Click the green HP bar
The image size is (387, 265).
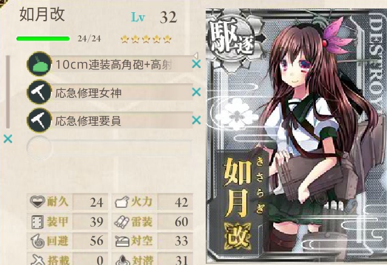pyautogui.click(x=43, y=38)
